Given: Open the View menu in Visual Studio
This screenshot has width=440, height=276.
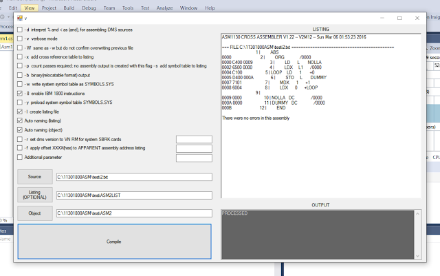Looking at the screenshot, I should tap(30, 8).
